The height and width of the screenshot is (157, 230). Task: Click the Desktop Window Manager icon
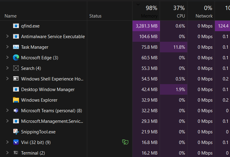[16, 89]
